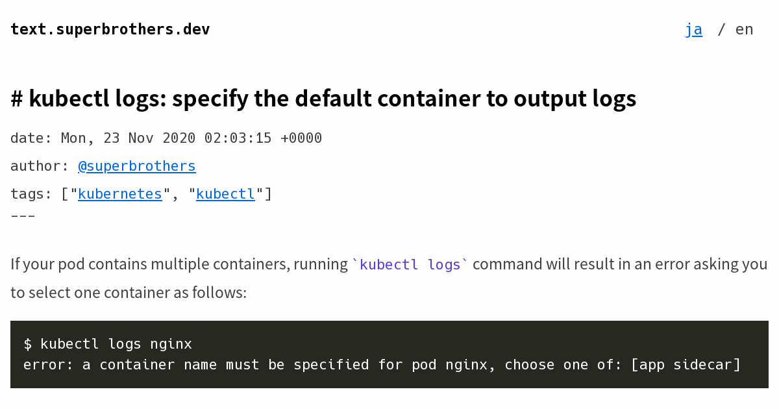Open the @superbrothers author profile link
This screenshot has width=779, height=409.
pyautogui.click(x=136, y=166)
